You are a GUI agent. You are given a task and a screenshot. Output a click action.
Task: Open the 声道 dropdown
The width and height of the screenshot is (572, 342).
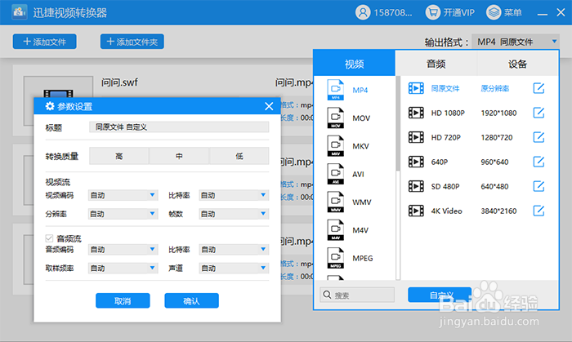coord(234,268)
